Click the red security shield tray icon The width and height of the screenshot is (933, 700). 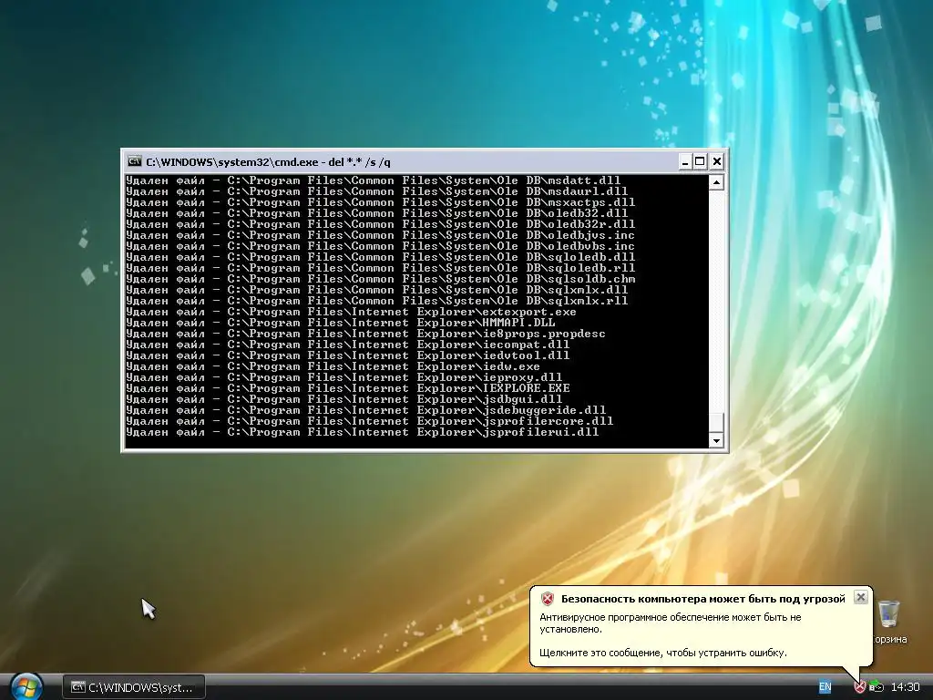pos(860,687)
